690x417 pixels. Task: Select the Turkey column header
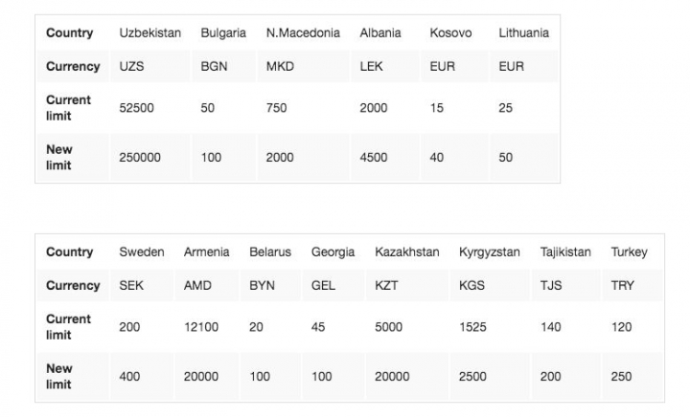(629, 252)
